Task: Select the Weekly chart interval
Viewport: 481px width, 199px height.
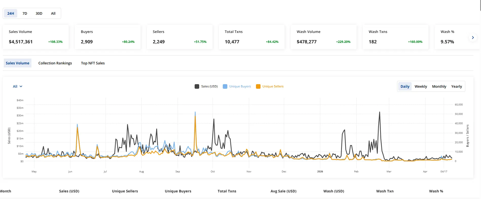Action: tap(421, 86)
